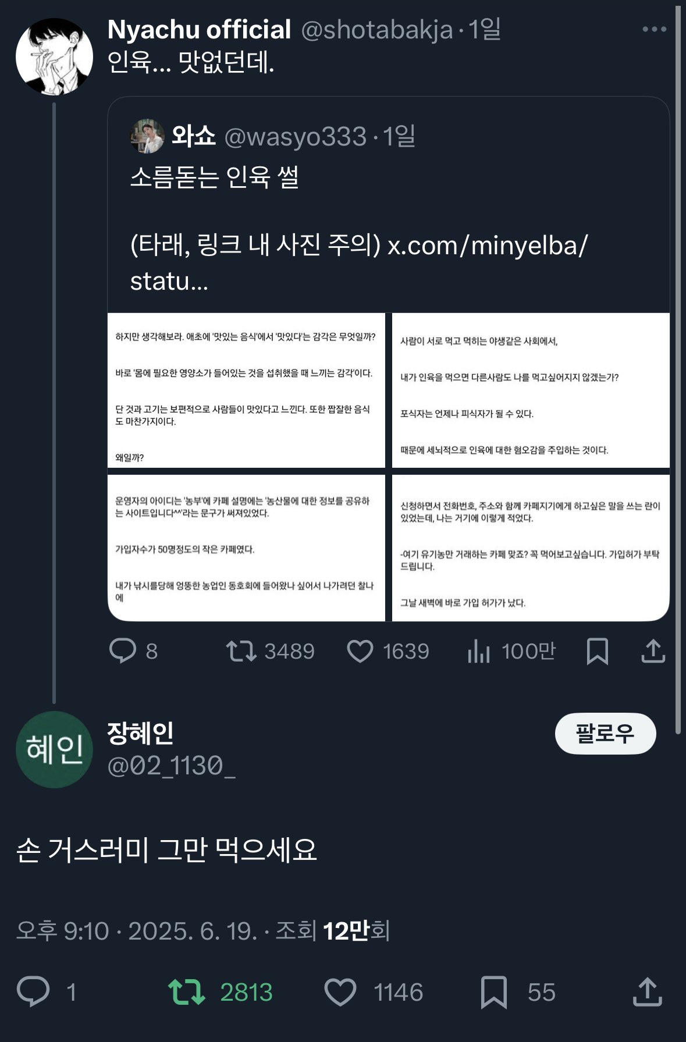Follow 장혜인 with the 팔로우 button
Viewport: 686px width, 1042px height.
tap(605, 733)
